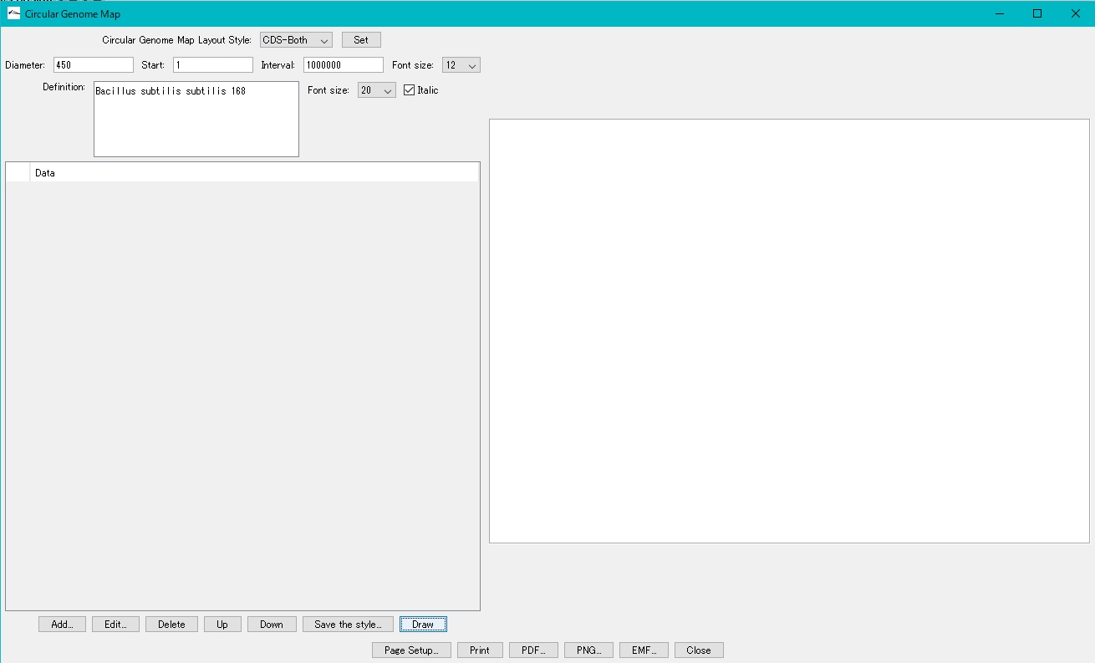Viewport: 1095px width, 663px height.
Task: Open Page Setup... dialog
Action: (411, 650)
